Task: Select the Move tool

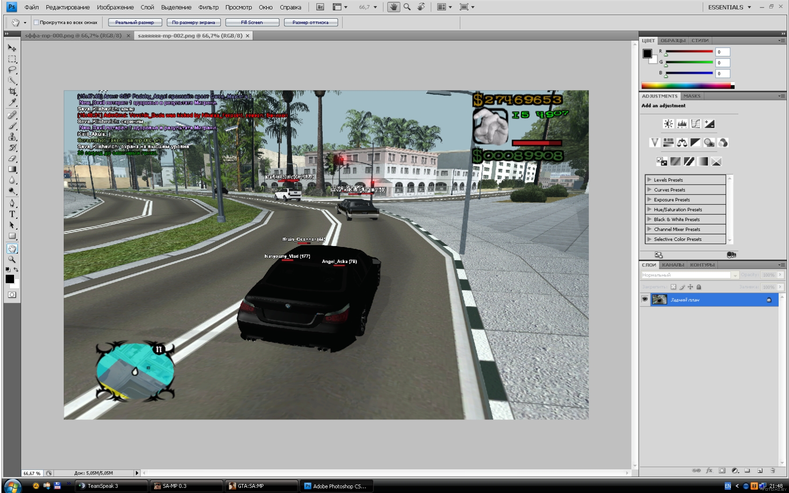Action: (12, 48)
